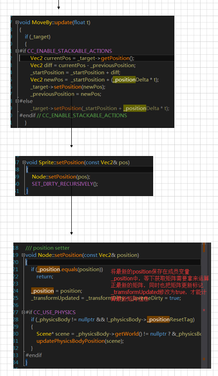This screenshot has height=376, width=218.
Task: Click the '#endif' on line 33
Action: point(34,355)
